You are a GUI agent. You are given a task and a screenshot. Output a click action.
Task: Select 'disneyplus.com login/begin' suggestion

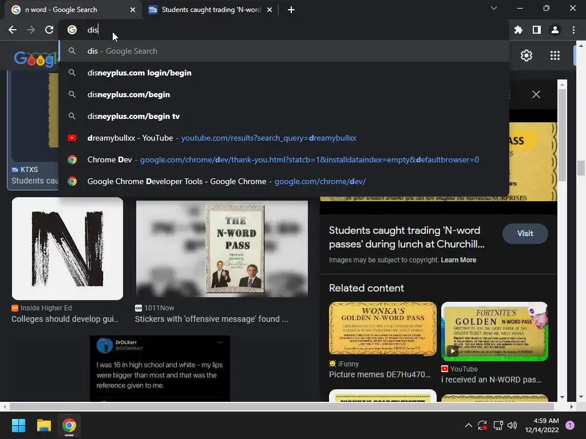coord(284,73)
